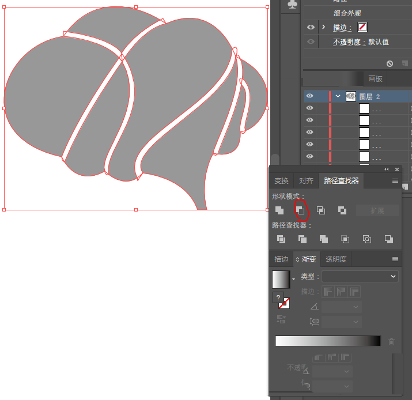Hide 图层 2 using its eye icon
Screen dimensions: 412x400
pyautogui.click(x=310, y=96)
